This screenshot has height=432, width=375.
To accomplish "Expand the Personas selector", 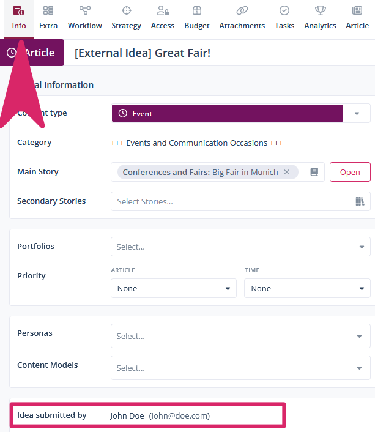I will 359,337.
